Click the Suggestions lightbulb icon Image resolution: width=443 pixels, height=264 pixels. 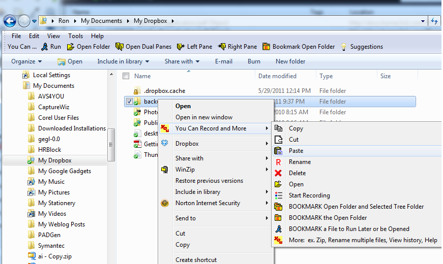[x=344, y=47]
